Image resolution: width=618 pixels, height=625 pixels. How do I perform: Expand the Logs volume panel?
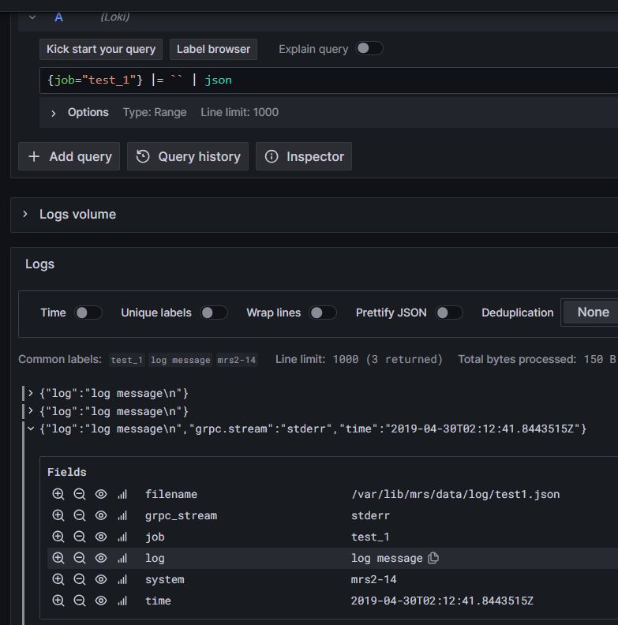pyautogui.click(x=25, y=214)
